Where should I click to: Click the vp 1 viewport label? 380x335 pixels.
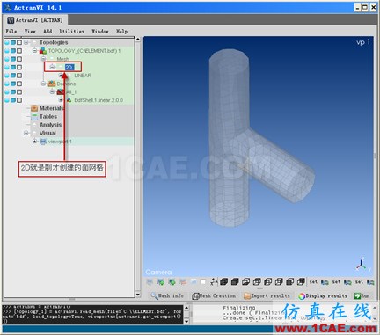pos(363,42)
